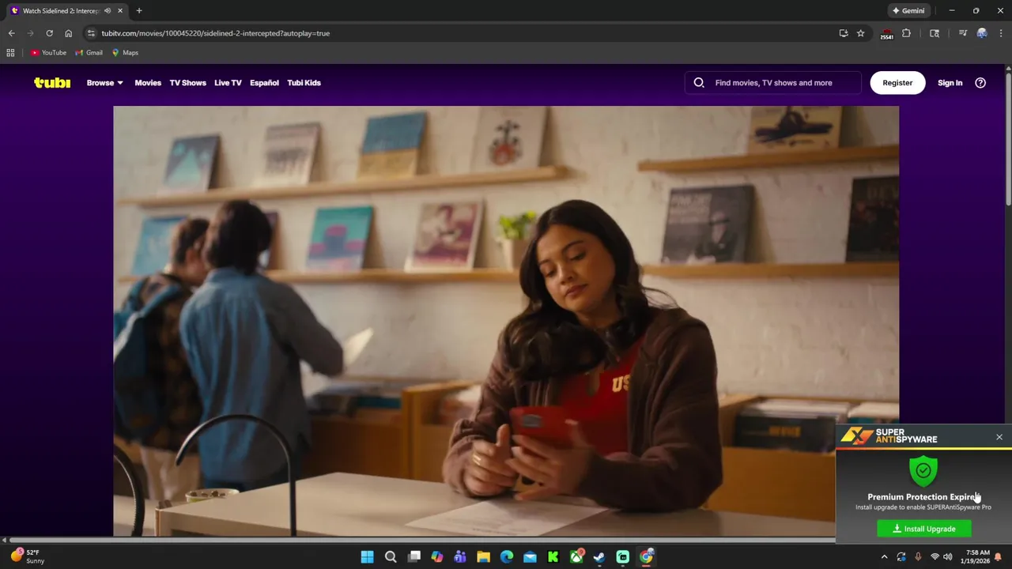This screenshot has width=1012, height=569.
Task: Open the red extension with 25541 badge
Action: (887, 33)
